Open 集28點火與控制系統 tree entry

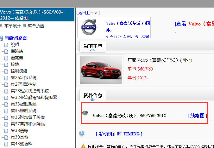coord(30,91)
